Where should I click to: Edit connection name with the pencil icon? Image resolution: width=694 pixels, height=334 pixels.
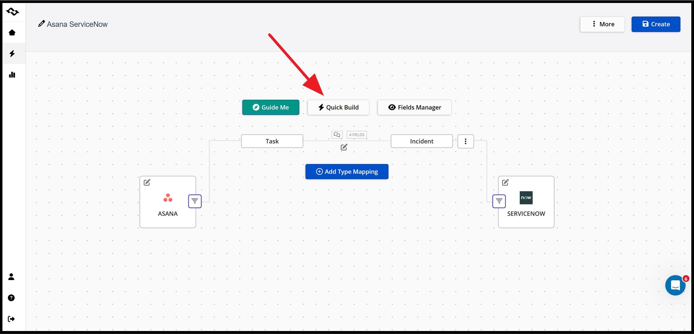coord(41,24)
